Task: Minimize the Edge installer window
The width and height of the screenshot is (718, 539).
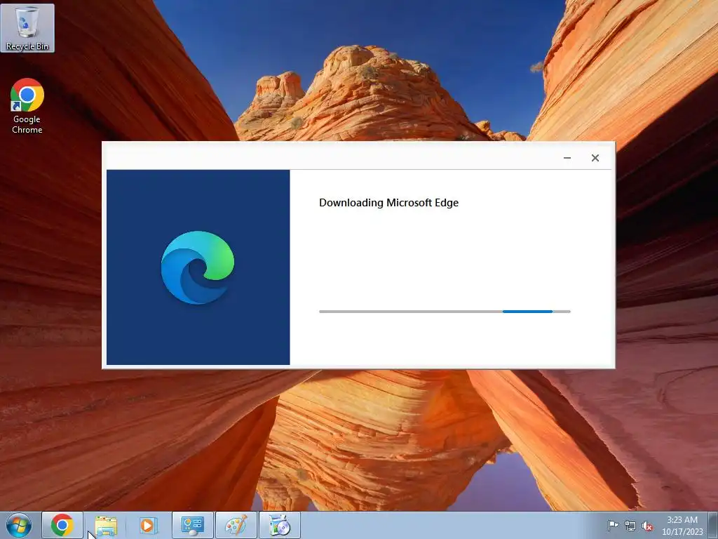Action: click(567, 158)
